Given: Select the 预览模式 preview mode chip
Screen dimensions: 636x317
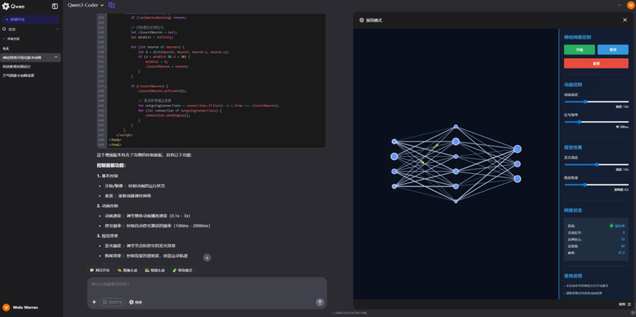Looking at the screenshot, I should pyautogui.click(x=182, y=270).
